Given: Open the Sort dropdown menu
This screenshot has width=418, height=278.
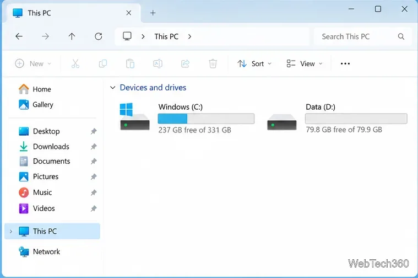Looking at the screenshot, I should point(254,63).
